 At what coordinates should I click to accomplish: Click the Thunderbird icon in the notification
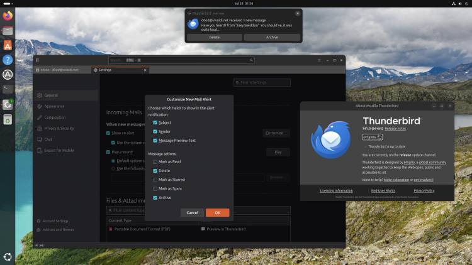193,24
